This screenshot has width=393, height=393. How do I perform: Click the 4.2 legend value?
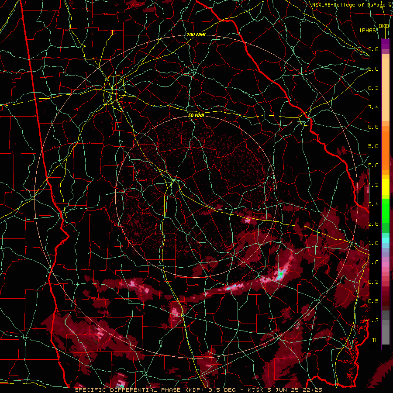click(374, 185)
